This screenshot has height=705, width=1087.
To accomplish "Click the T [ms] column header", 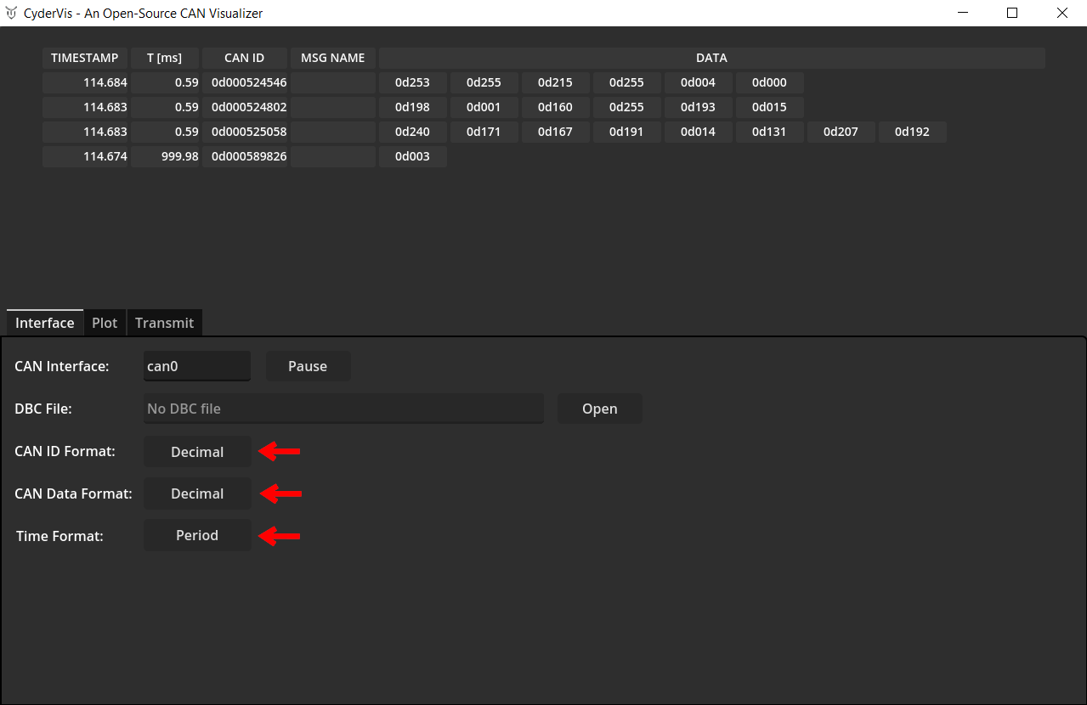I will pyautogui.click(x=164, y=58).
